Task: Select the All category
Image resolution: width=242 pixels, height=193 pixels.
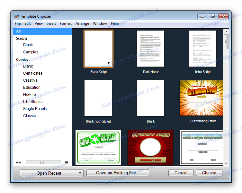Action: pos(42,32)
